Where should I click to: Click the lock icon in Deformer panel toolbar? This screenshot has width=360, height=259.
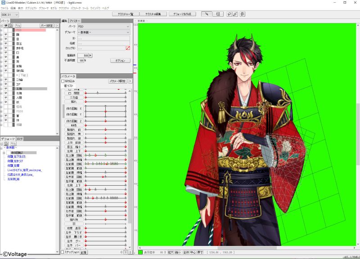point(6,143)
